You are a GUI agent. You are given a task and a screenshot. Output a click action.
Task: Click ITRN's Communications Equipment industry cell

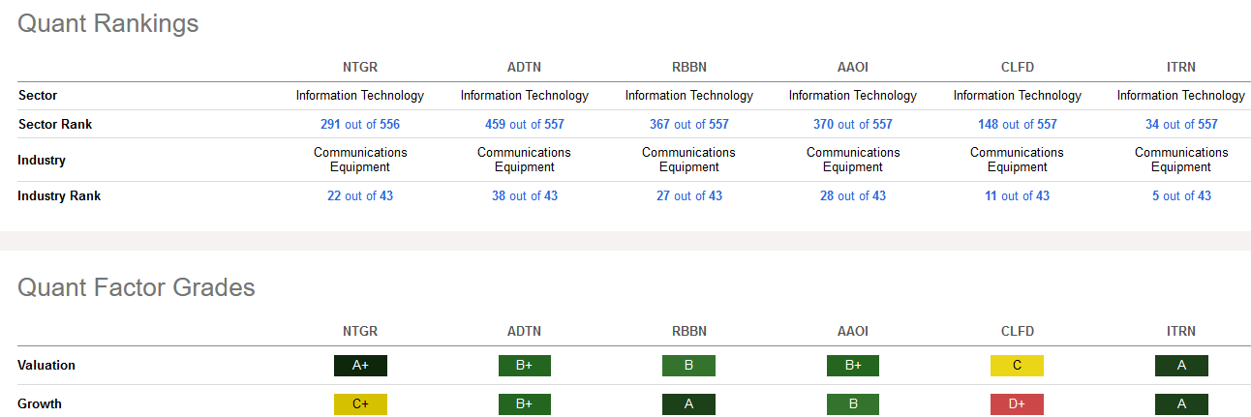tap(1181, 160)
